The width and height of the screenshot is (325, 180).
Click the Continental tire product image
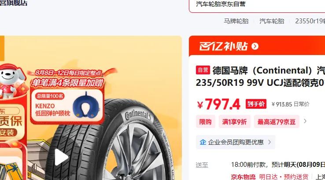(x=116, y=141)
